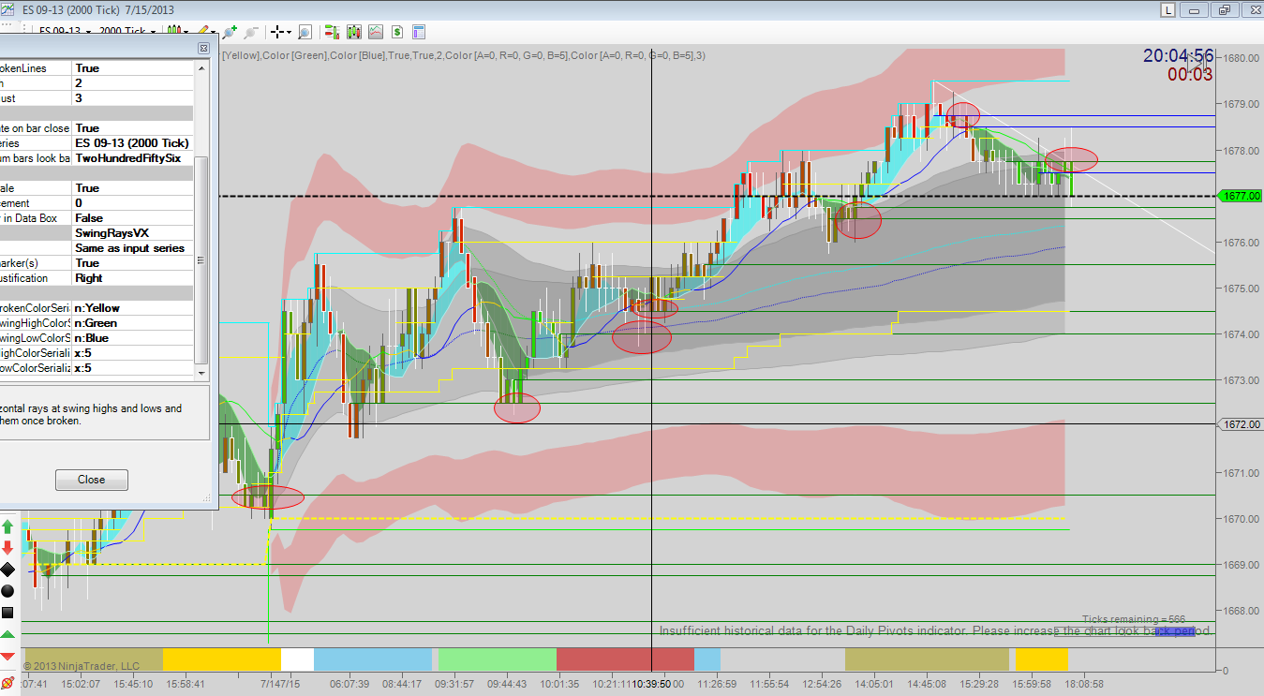Select the green arrow up drawing tool
The height and width of the screenshot is (696, 1264).
pos(7,526)
